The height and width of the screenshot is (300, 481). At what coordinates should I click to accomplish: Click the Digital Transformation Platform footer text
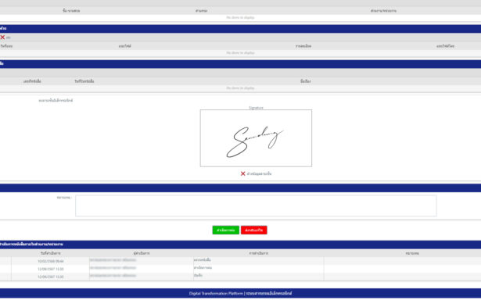tap(241, 293)
